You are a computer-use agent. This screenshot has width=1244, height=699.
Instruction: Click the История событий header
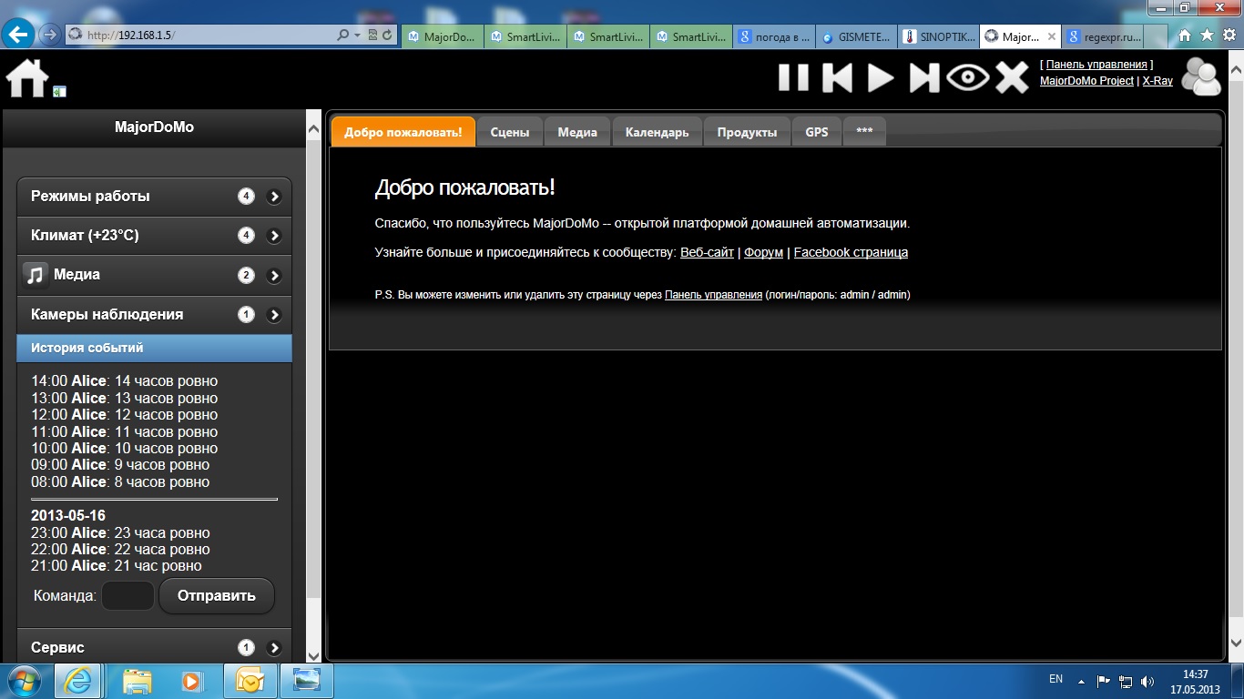154,348
